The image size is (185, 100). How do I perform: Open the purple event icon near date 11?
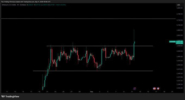(134, 89)
